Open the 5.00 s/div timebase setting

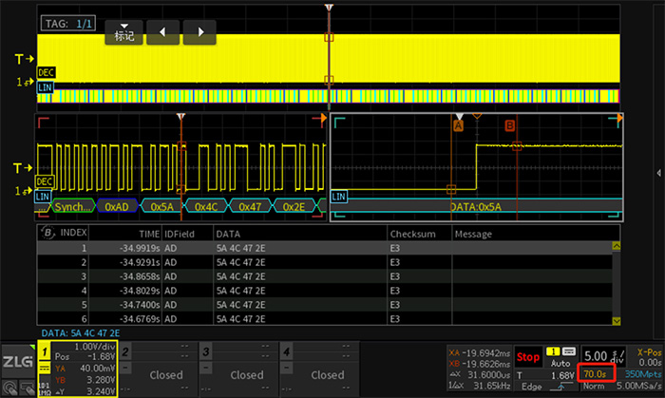[604, 357]
